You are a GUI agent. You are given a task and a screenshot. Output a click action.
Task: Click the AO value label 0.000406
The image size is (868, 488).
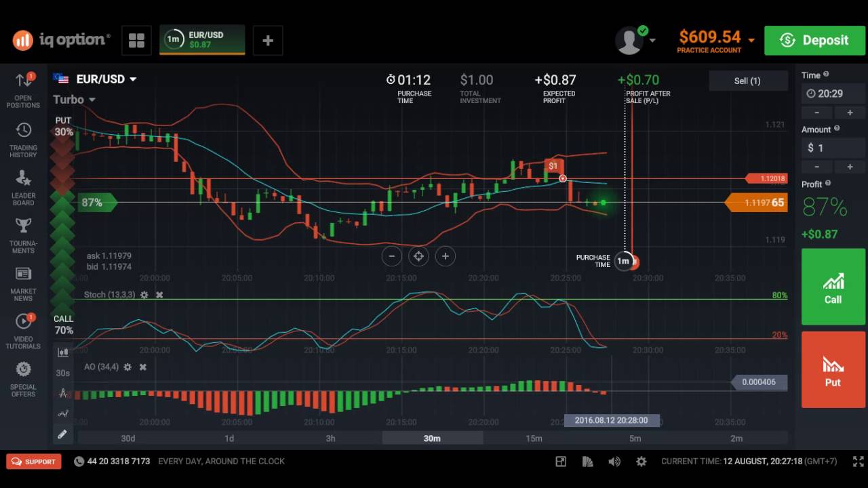[759, 382]
